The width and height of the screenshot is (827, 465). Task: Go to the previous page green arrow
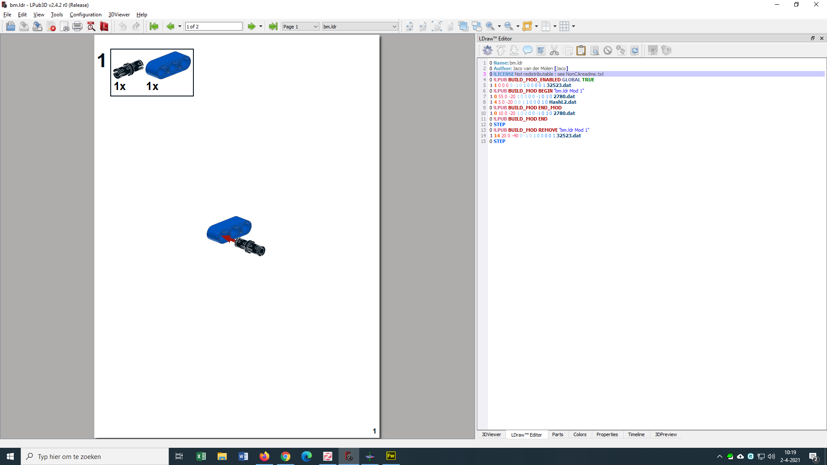coord(170,26)
